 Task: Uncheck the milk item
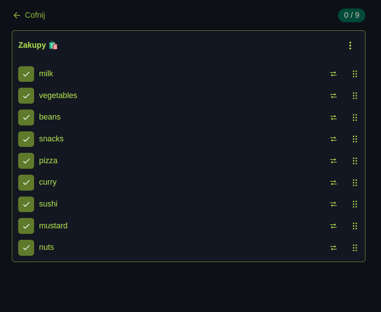[26, 74]
